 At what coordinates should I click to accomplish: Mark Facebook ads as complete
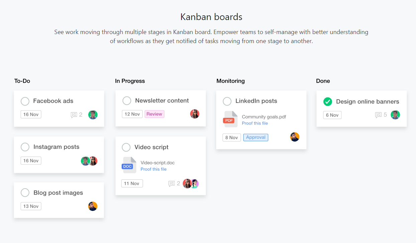[x=25, y=101]
